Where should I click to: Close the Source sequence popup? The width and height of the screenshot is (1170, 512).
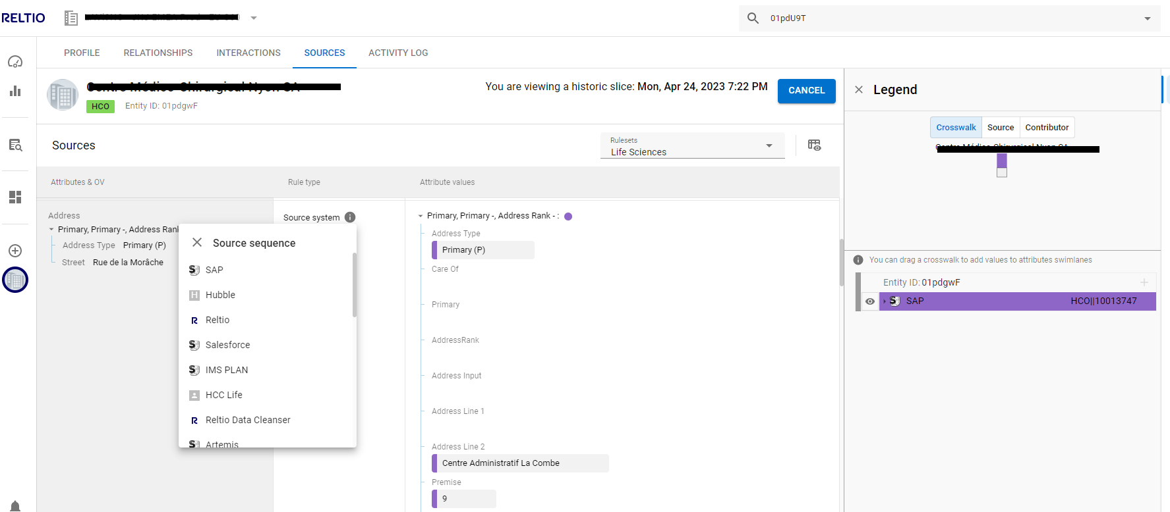tap(197, 243)
